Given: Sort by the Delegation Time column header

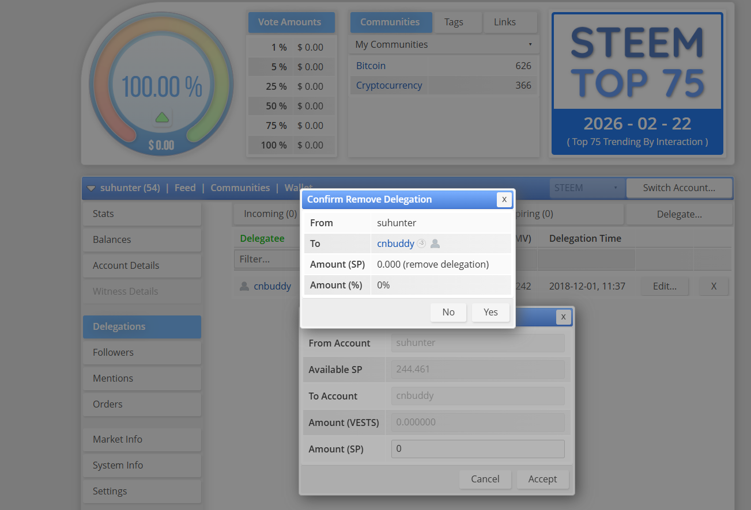Looking at the screenshot, I should 585,238.
